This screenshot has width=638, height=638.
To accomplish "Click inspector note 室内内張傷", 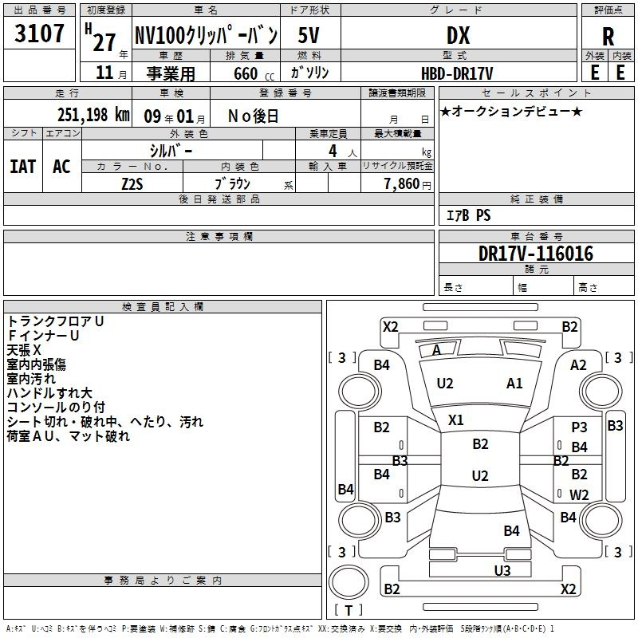I will [36, 364].
